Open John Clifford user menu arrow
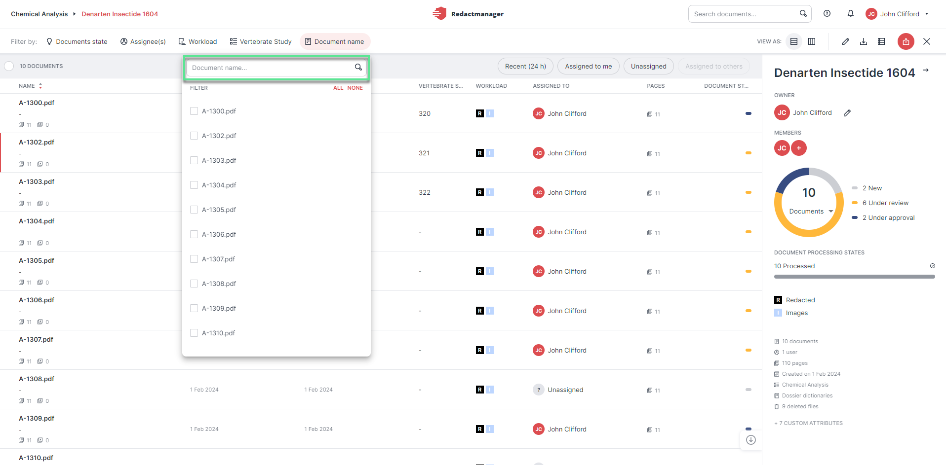 point(927,14)
